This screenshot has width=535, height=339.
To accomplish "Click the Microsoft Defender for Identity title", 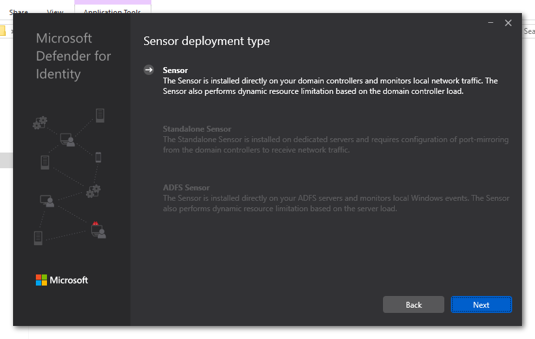I will point(73,56).
